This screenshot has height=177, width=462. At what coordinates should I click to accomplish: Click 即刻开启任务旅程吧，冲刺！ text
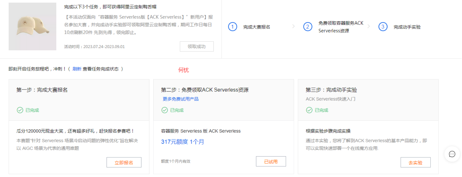pyautogui.click(x=37, y=69)
